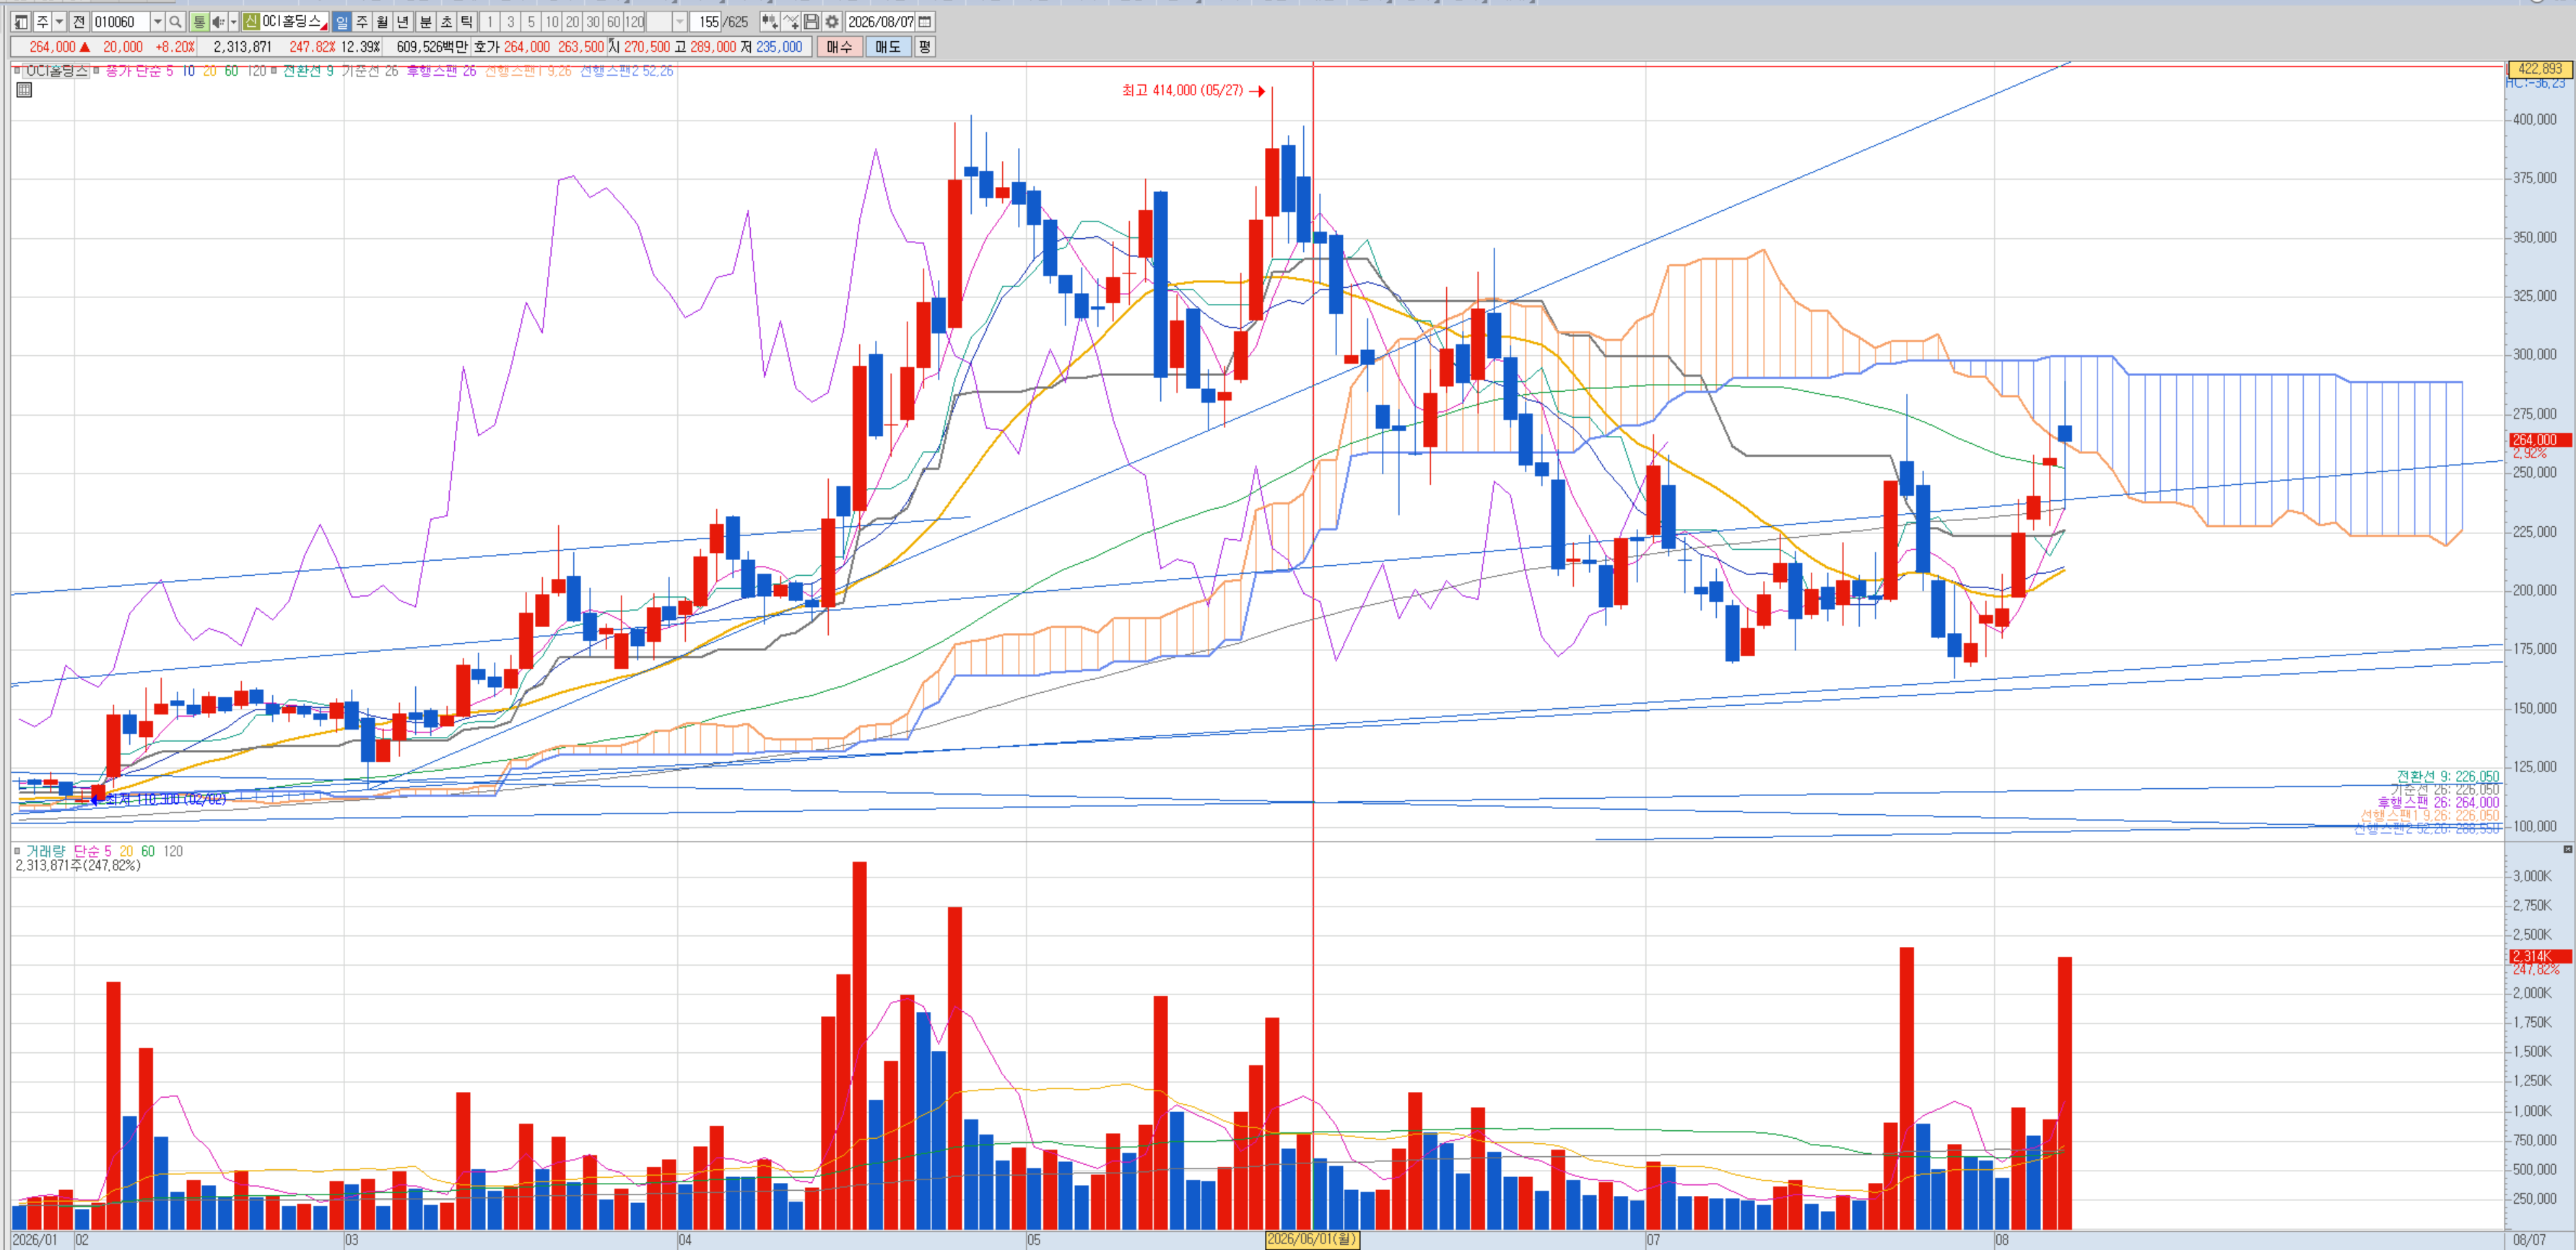Switch to the 분 minute chart period
Screen dimensions: 2576x1250
425,22
